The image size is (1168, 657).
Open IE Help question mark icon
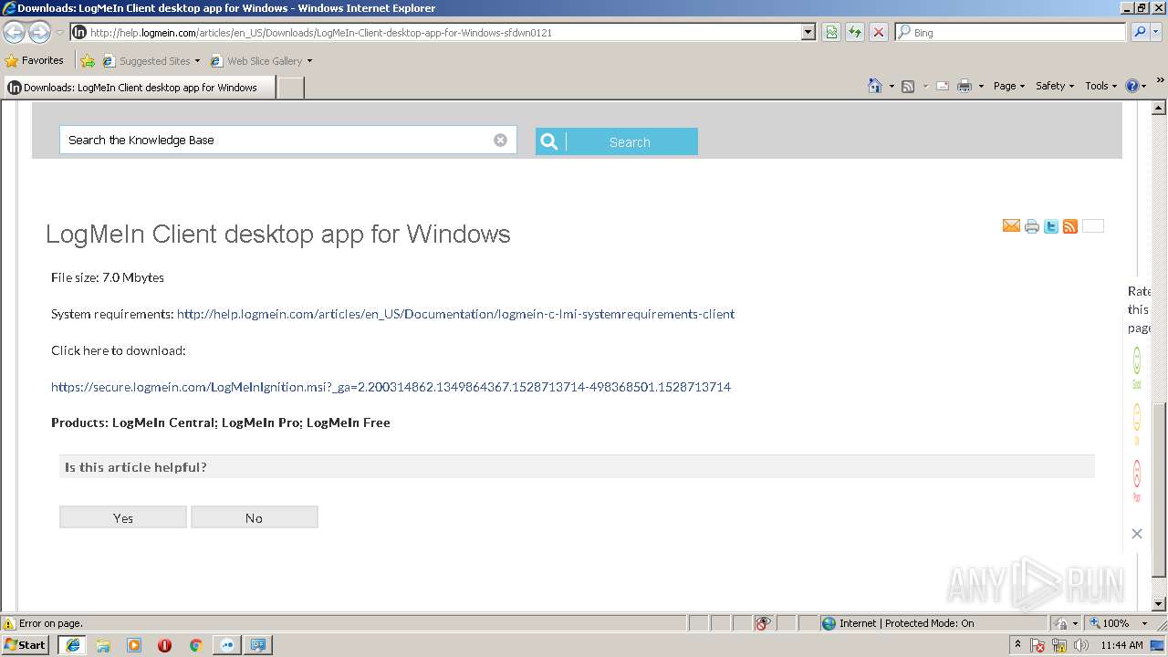coord(1132,86)
